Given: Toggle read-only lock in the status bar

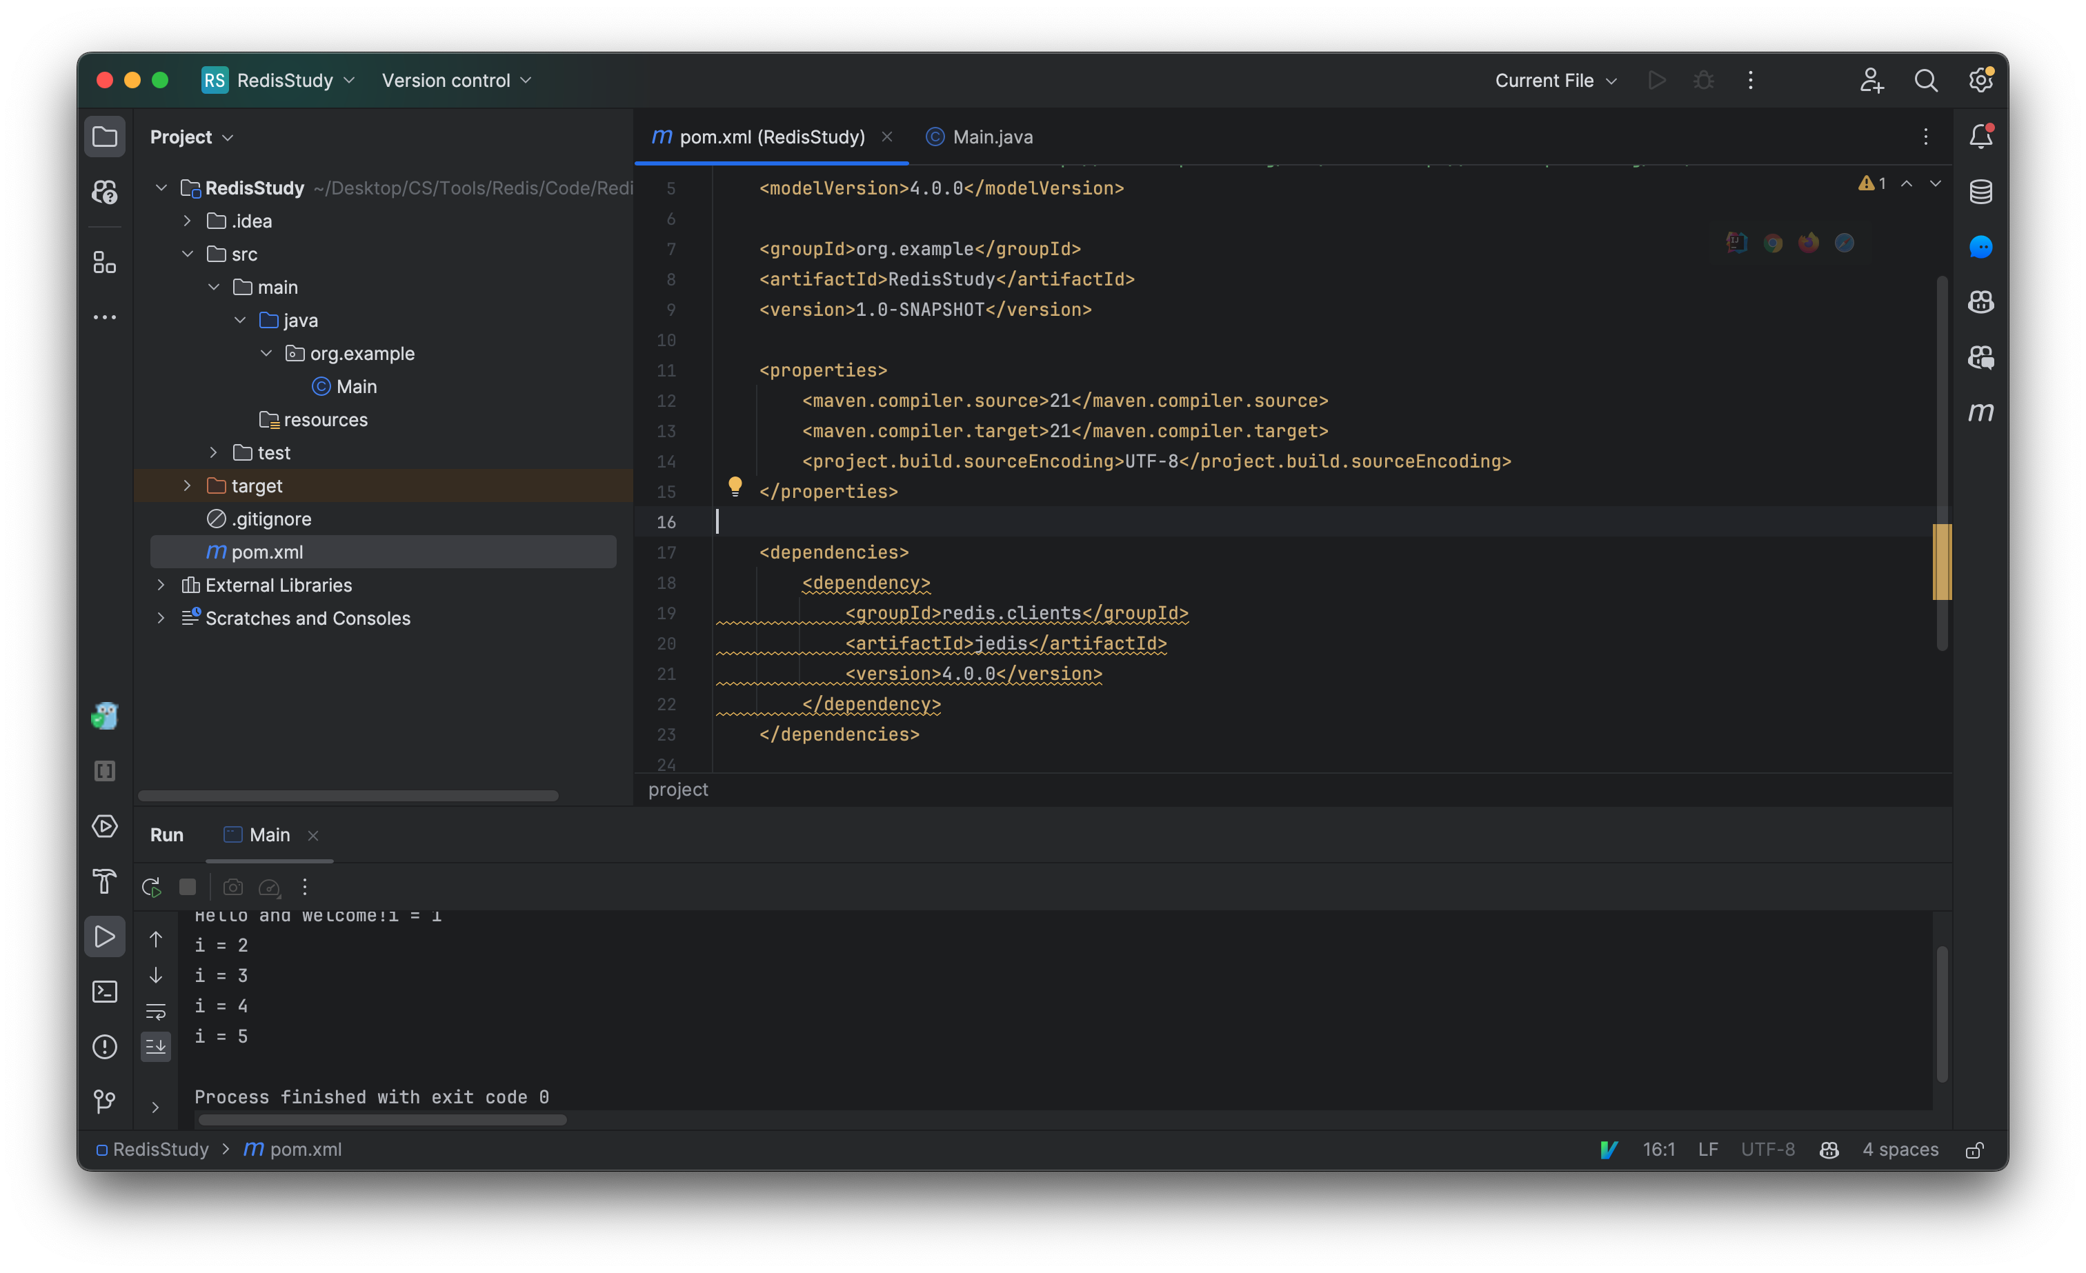Looking at the screenshot, I should click(x=1974, y=1150).
